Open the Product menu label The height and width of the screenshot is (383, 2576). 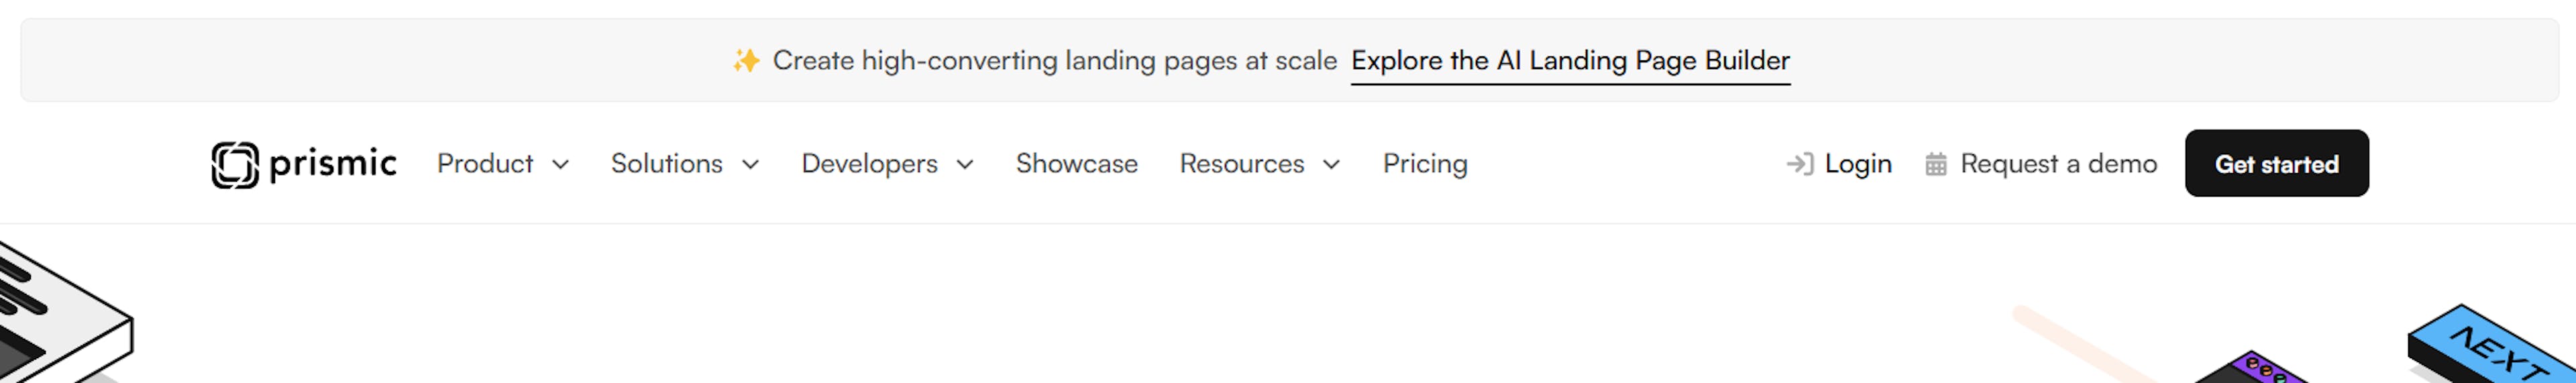point(485,164)
